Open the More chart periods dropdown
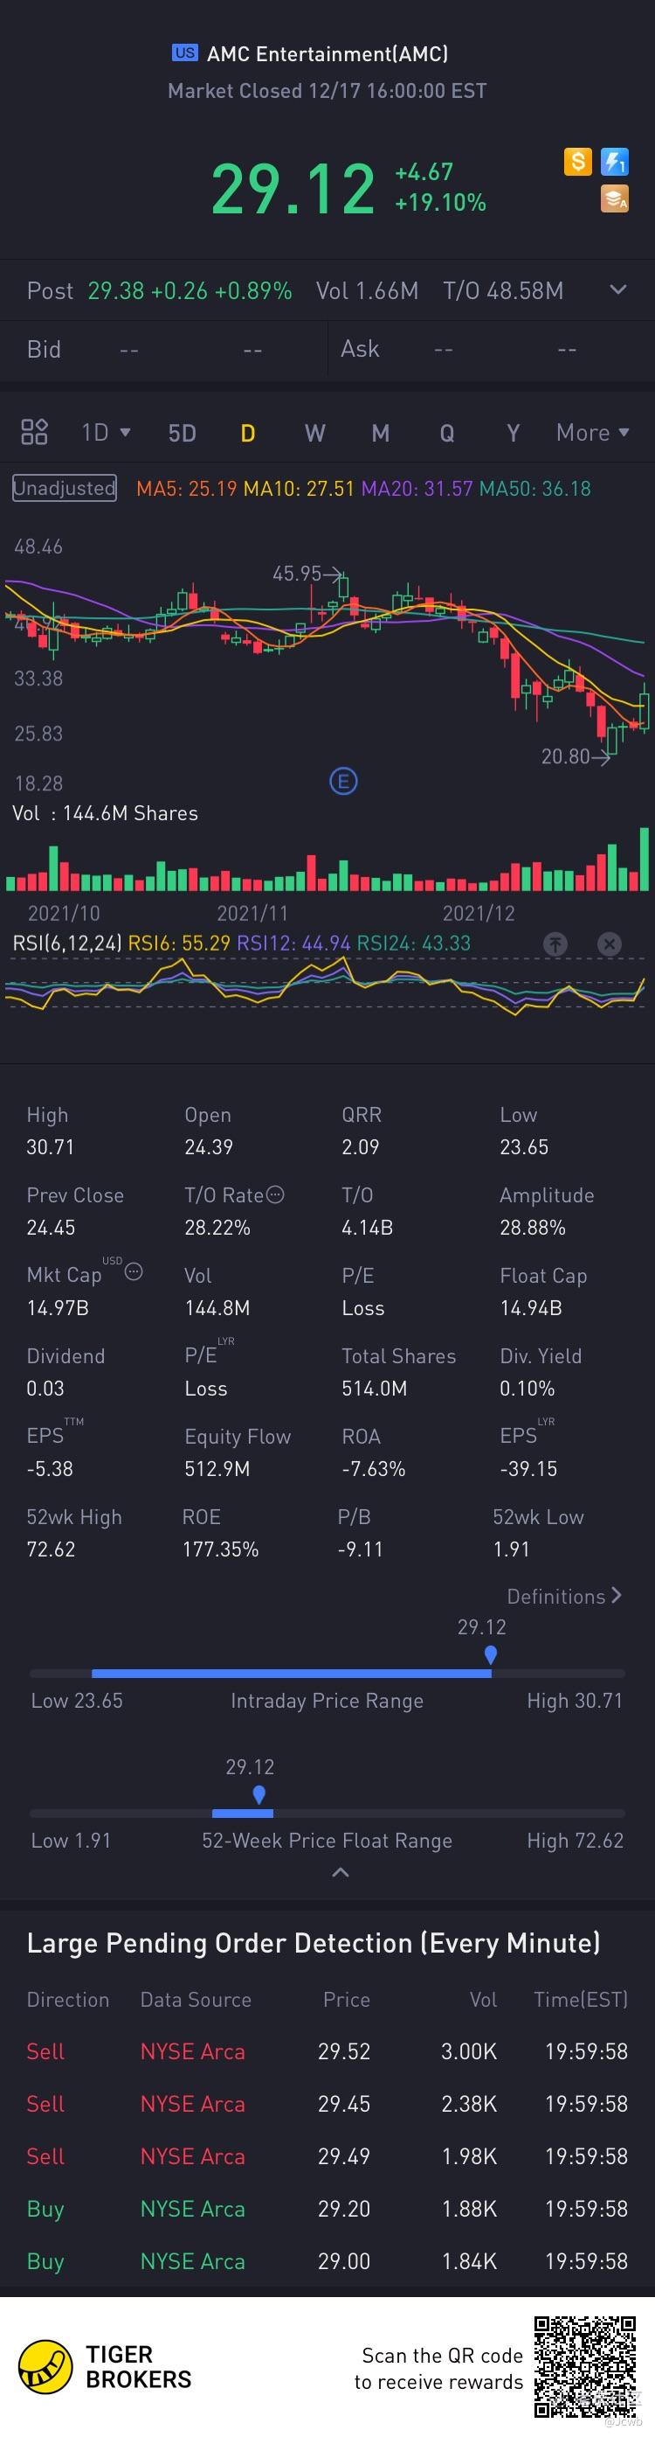655x2437 pixels. pos(591,432)
